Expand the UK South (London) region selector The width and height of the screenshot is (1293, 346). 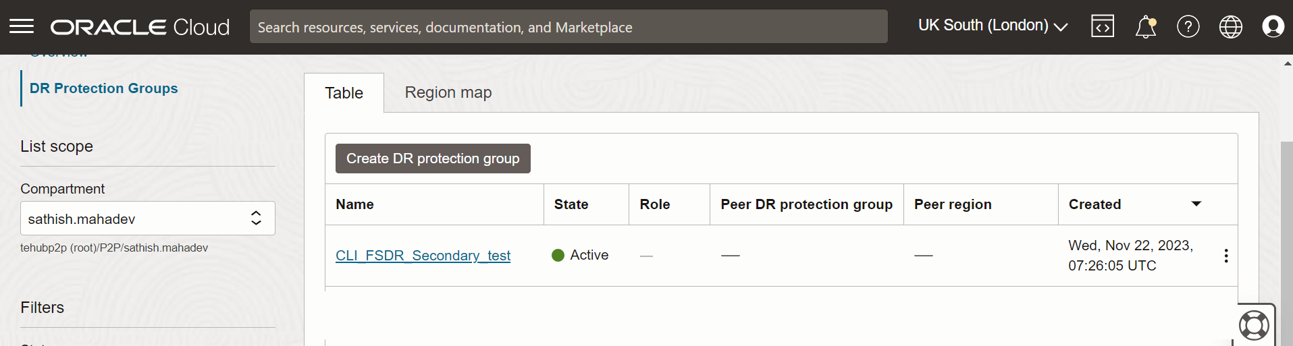click(x=993, y=26)
